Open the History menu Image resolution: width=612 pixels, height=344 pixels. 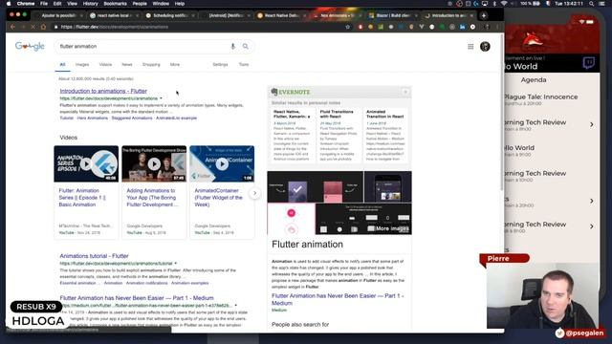(x=90, y=4)
